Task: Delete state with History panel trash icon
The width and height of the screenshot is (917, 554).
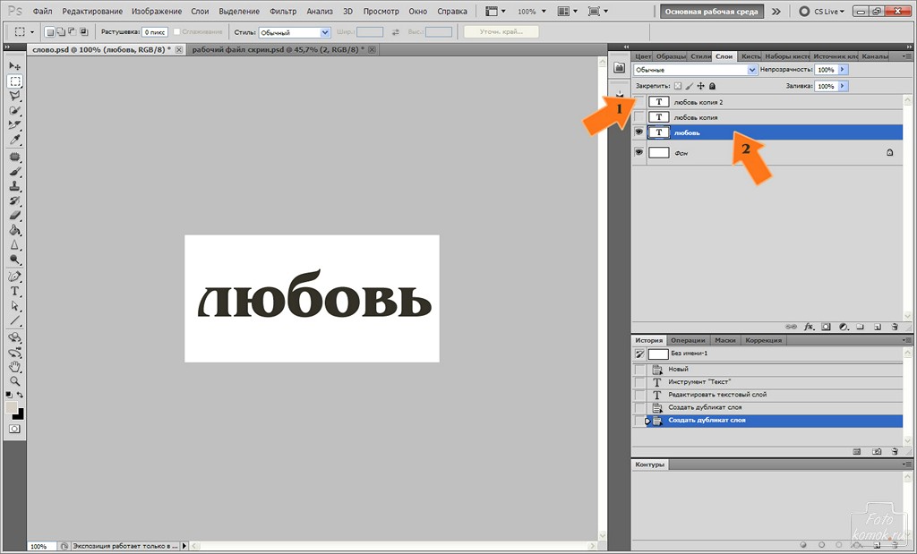Action: click(x=895, y=452)
